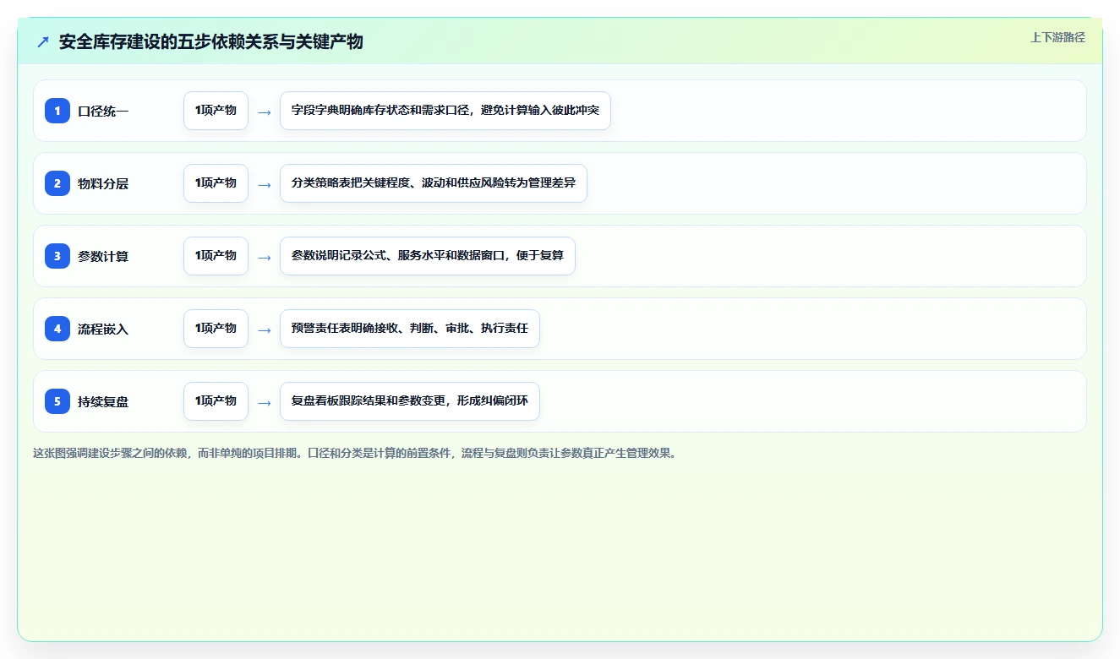Select step number 2 badge
The image size is (1120, 659).
[x=57, y=183]
